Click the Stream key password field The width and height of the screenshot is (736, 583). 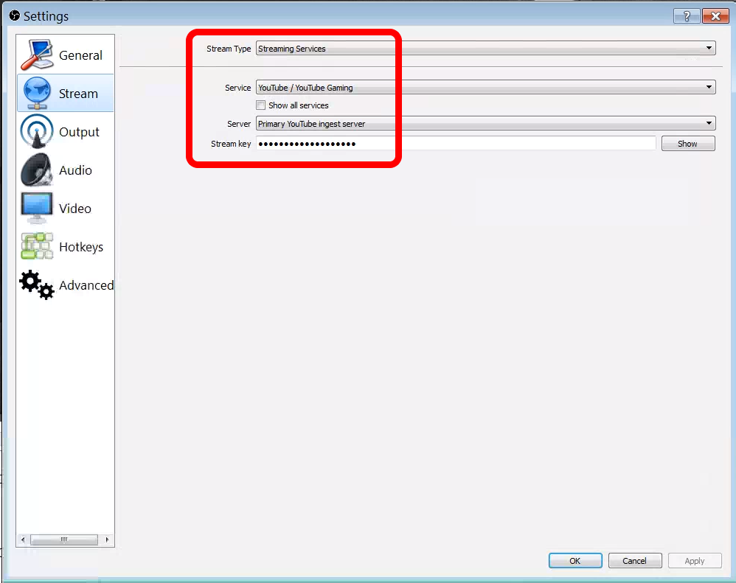point(456,144)
